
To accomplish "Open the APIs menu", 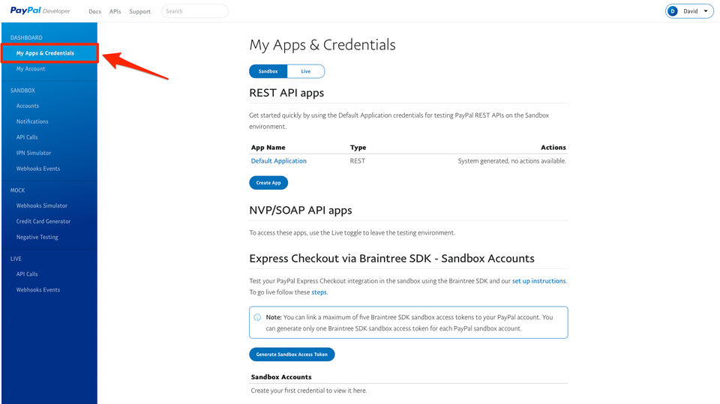I will coord(115,11).
